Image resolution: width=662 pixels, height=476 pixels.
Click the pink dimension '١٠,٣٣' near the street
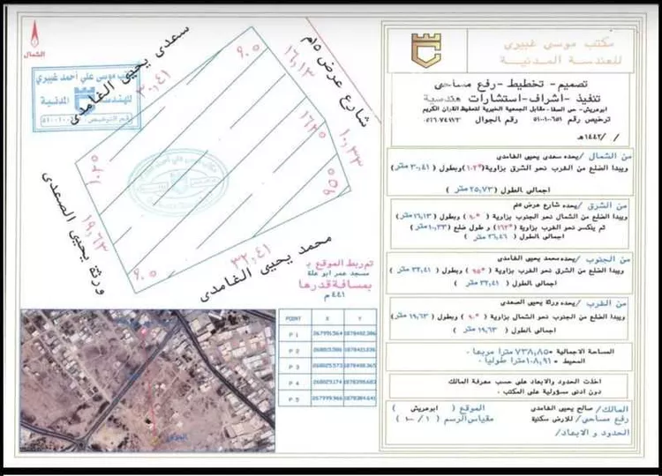click(351, 147)
